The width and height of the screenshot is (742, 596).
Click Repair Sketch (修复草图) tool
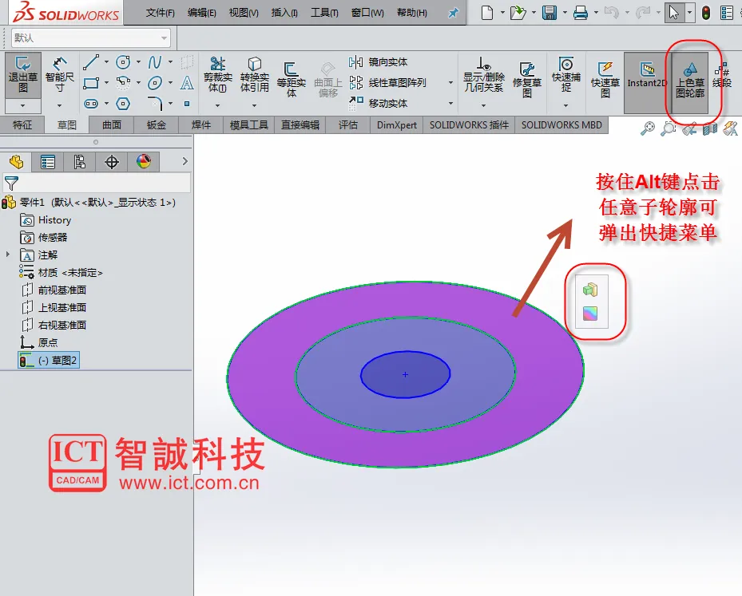(x=526, y=81)
